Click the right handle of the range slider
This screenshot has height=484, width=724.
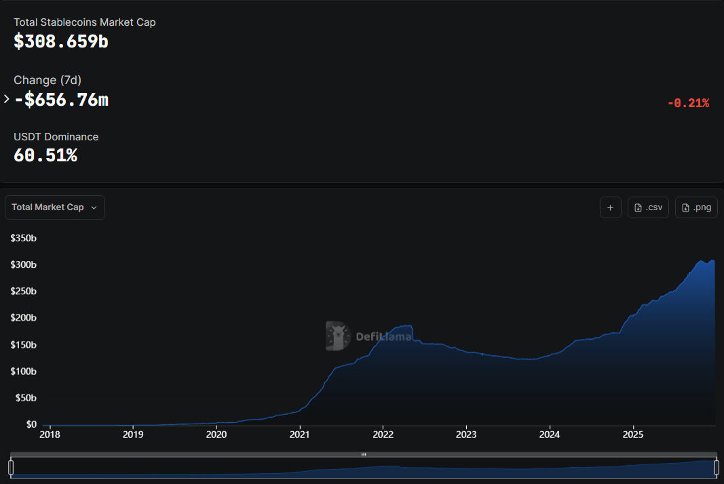pos(716,467)
